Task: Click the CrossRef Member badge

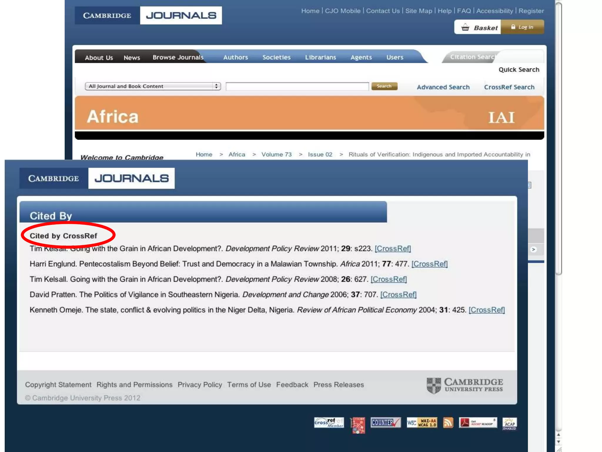Action: click(x=329, y=423)
